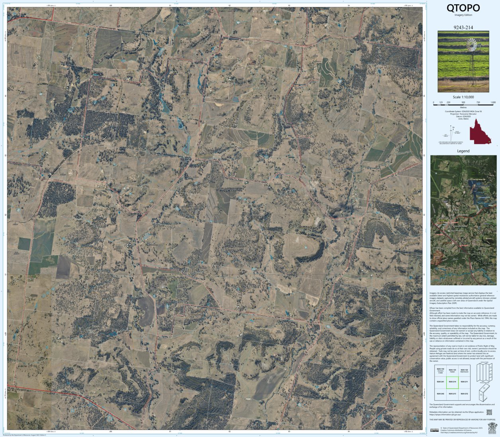Open the windmill cover photograph
Image resolution: width=500 pixels, height=437 pixels.
pos(463,62)
